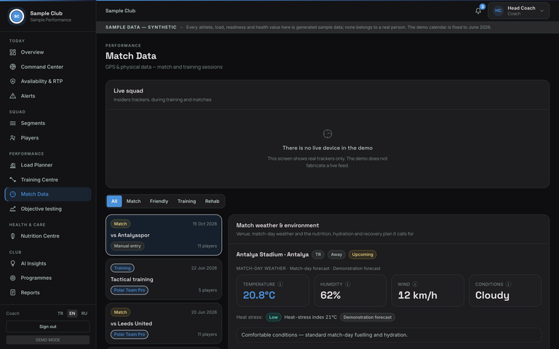Click the 15 Oct 2026 date
The image size is (559, 349).
coord(205,224)
